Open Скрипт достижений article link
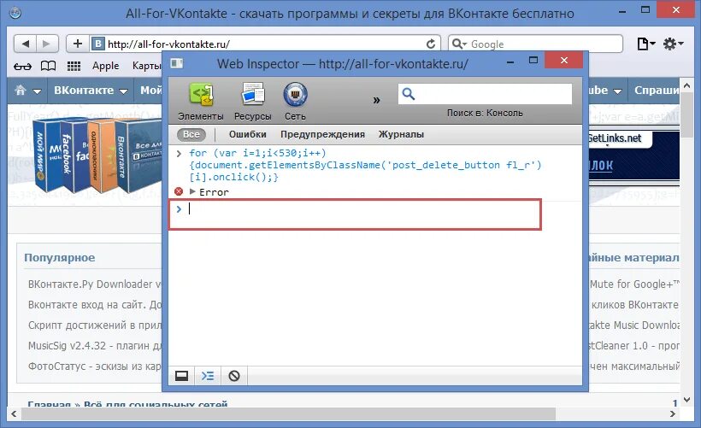The height and width of the screenshot is (428, 701). 94,325
